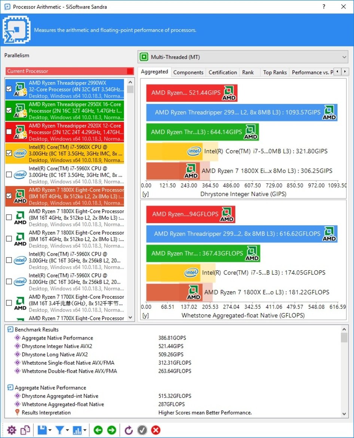Click the Multi-Threaded chip icon
This screenshot has width=354, height=438.
[x=144, y=57]
